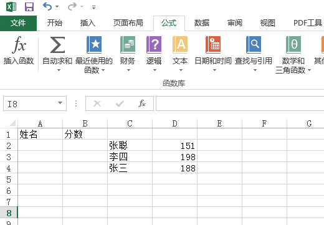This screenshot has height=225, width=324.
Task: Click inside the formula bar
Action: pyautogui.click(x=240, y=103)
